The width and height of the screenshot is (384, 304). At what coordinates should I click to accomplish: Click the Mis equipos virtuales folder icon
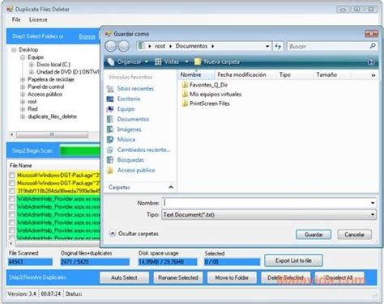tap(185, 94)
